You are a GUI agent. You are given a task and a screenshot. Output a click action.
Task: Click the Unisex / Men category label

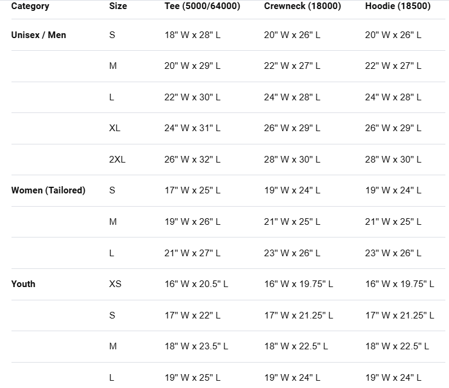(39, 35)
